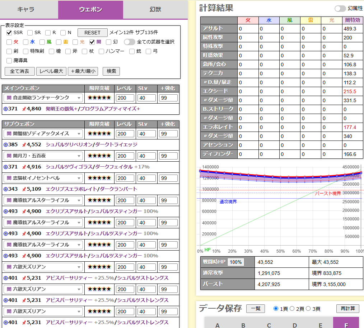Toggle the 幻属性 switch
Screen dimensions: 364x328
pos(340,8)
